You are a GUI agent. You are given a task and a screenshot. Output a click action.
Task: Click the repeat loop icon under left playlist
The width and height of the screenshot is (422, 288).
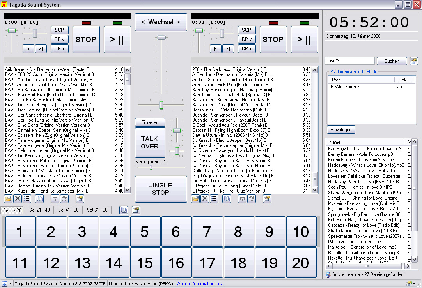click(x=55, y=199)
